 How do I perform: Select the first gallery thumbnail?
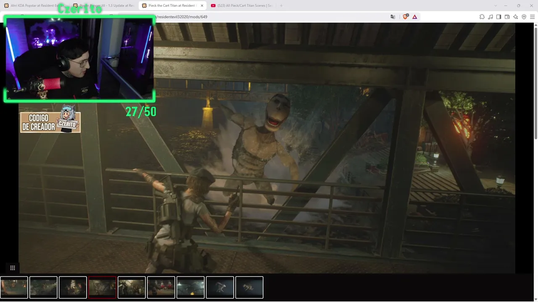[14, 287]
